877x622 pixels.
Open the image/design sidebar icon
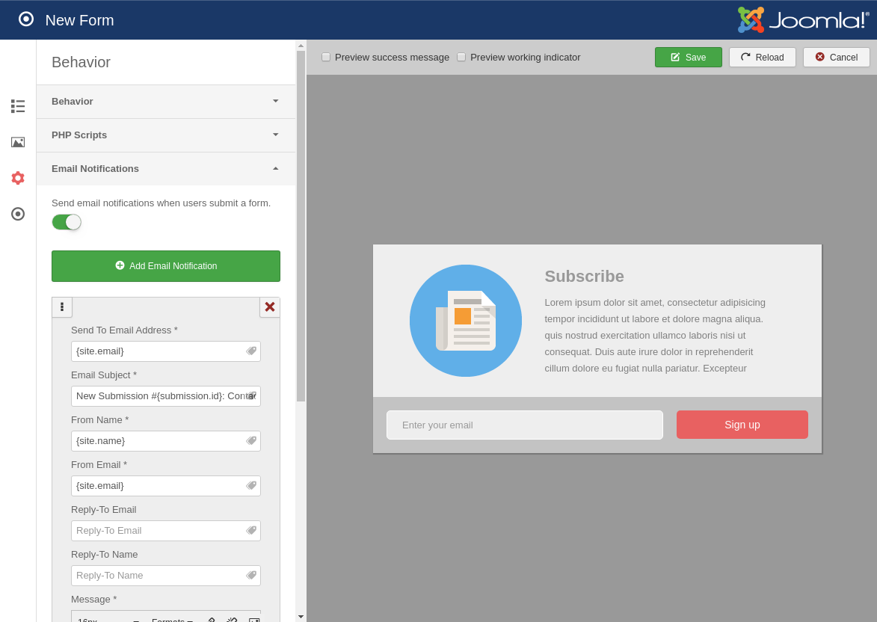pyautogui.click(x=18, y=142)
